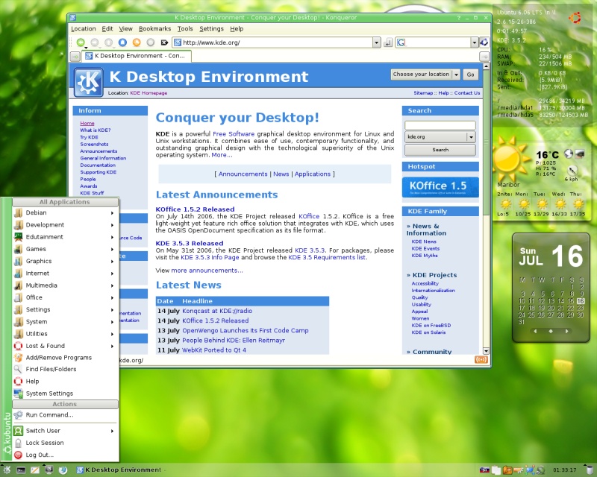597x477 pixels.
Task: Click into the Google search field in toolbar
Action: tap(433, 42)
